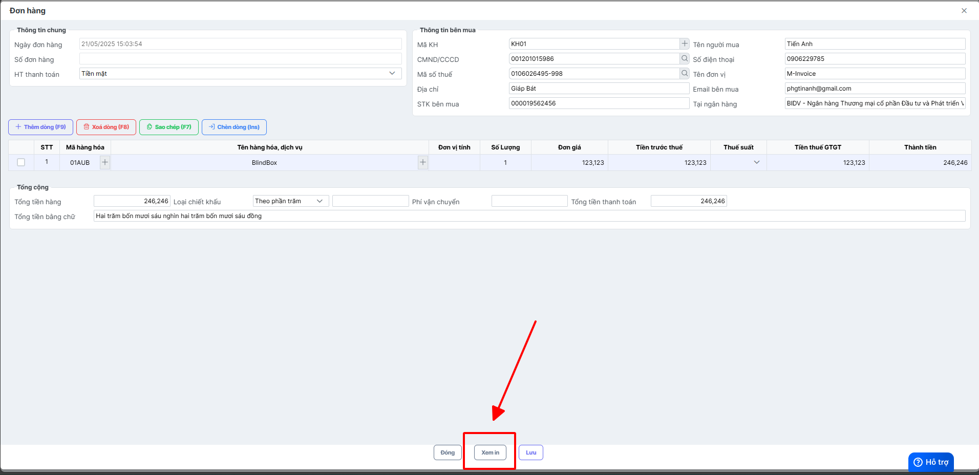Open the Hỗ trợ help widget
Image resolution: width=979 pixels, height=475 pixels.
tap(931, 462)
